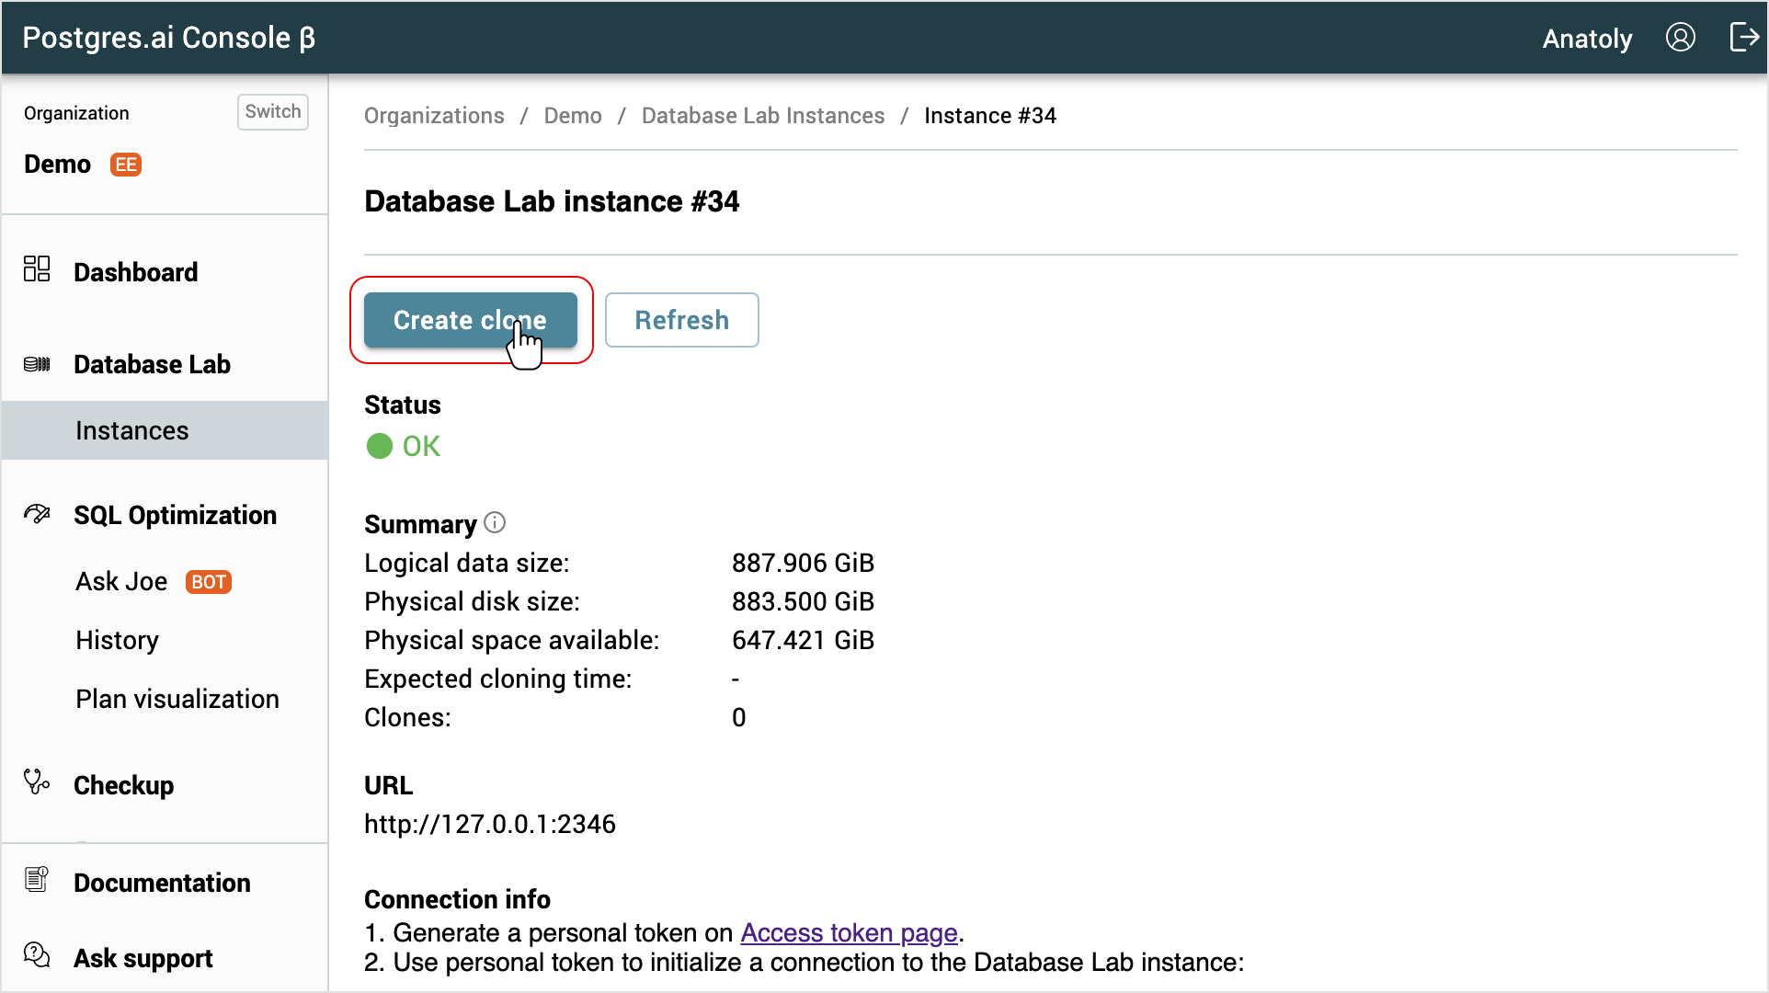Click the URL http://127.0.0.1:2346
The height and width of the screenshot is (993, 1769).
pyautogui.click(x=490, y=824)
